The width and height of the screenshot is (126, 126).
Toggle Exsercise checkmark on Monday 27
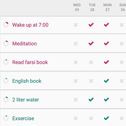coord(106,118)
